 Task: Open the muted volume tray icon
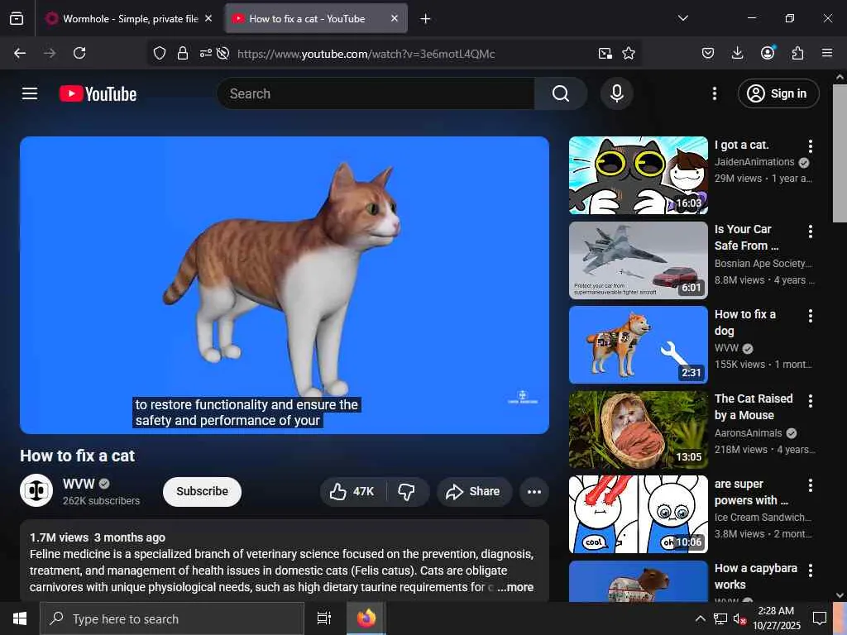point(739,618)
